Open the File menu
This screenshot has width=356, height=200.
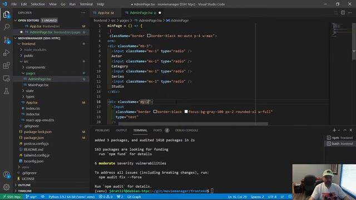click(x=14, y=4)
